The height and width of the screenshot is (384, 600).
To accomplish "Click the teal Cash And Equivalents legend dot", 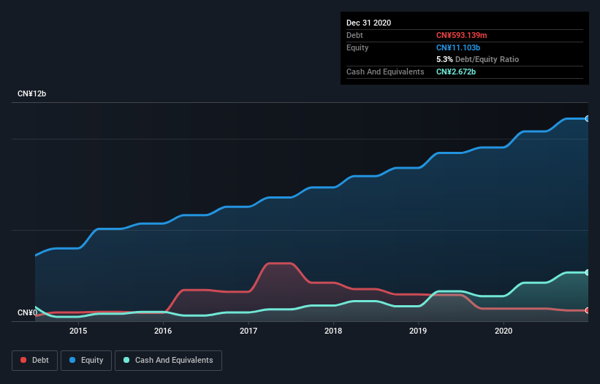I will click(126, 360).
